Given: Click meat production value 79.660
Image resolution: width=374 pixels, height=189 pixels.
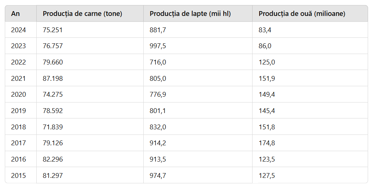Looking at the screenshot, I should click(x=53, y=62).
